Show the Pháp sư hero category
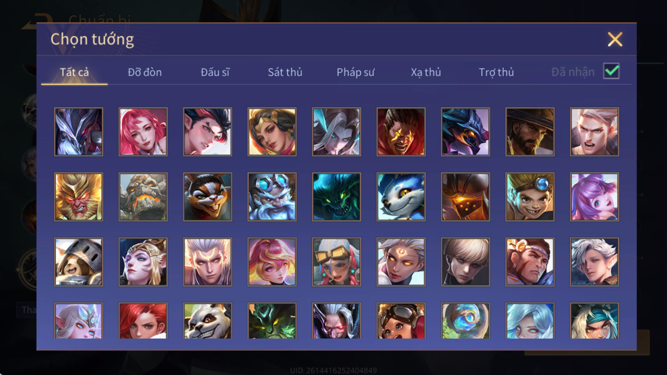The height and width of the screenshot is (375, 667). coord(356,72)
